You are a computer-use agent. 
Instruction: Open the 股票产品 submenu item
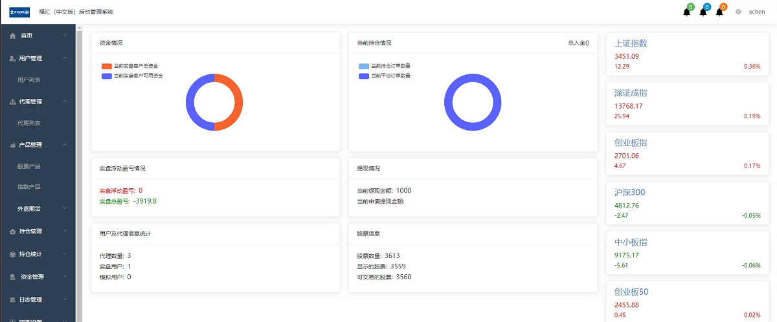29,166
